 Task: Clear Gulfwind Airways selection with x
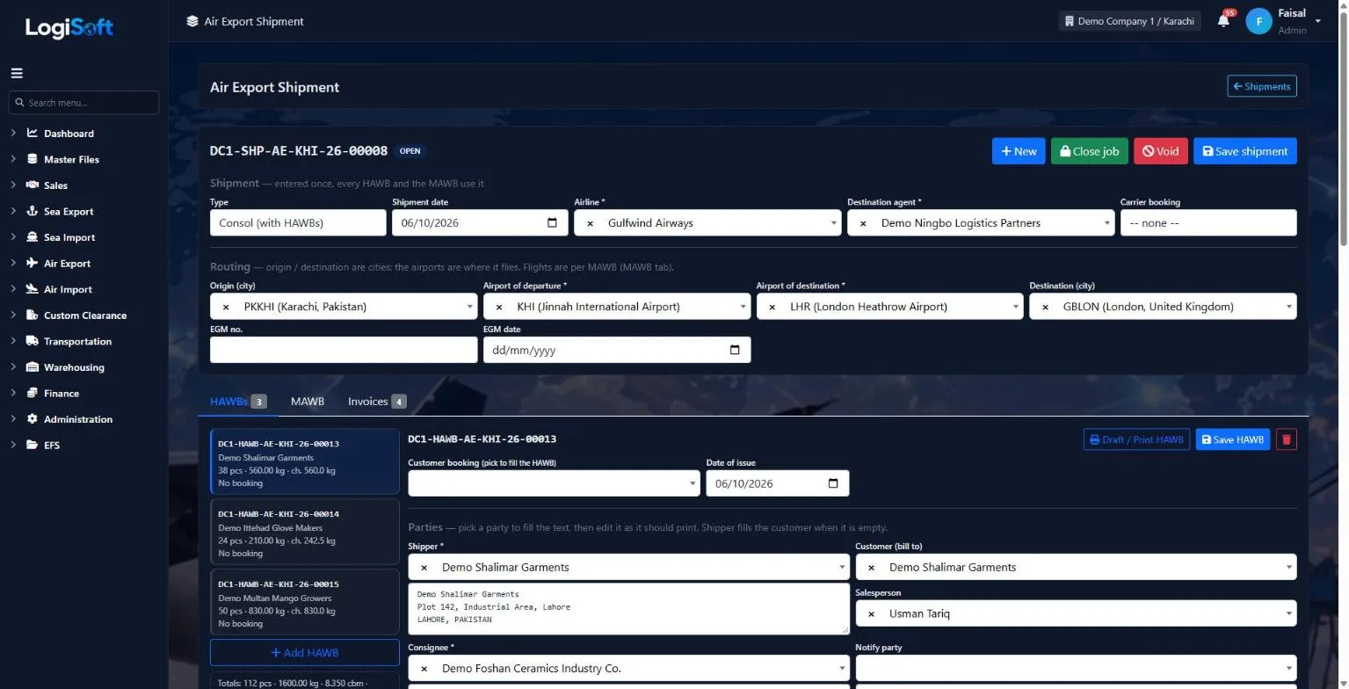(591, 223)
